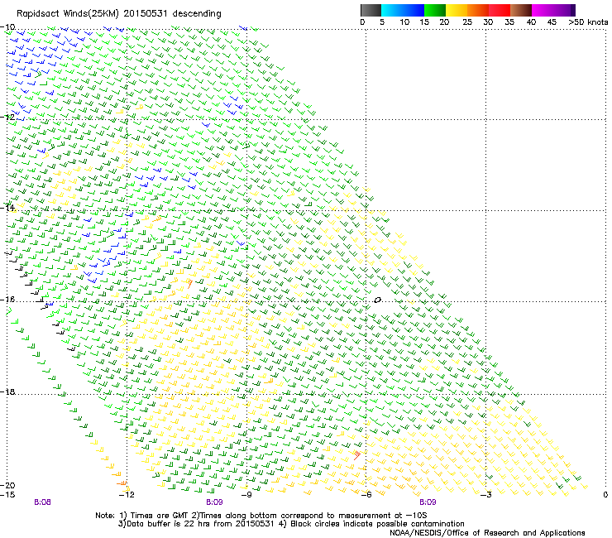Screen dimensions: 612x538
Task: Click the blue 10-15 knots legend swatch
Action: click(x=414, y=10)
